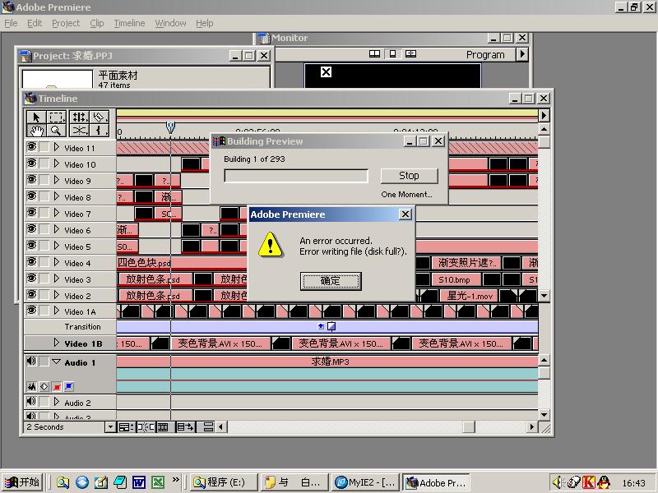Toggle lock box for Video 10 track
Viewport: 658px width, 493px height.
click(x=44, y=164)
